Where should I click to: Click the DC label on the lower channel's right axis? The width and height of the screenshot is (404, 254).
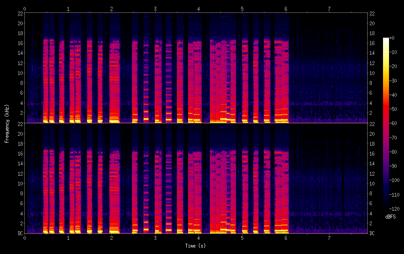[x=373, y=233]
